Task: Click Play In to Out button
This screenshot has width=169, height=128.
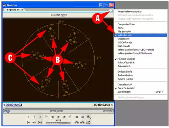Action: click(40, 122)
